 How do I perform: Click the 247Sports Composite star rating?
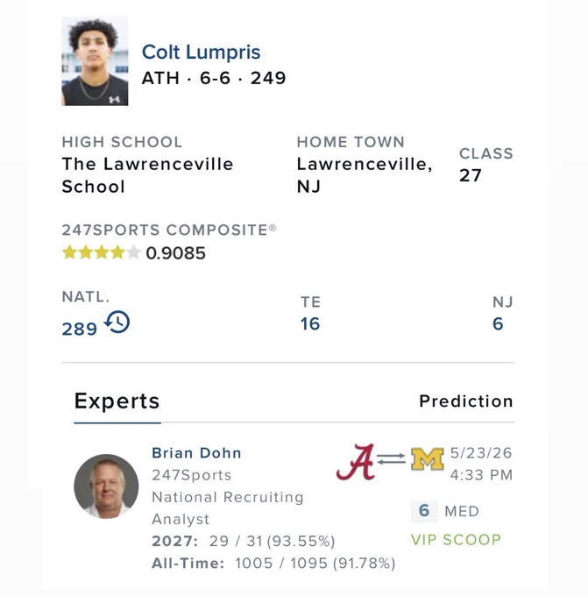pos(101,252)
